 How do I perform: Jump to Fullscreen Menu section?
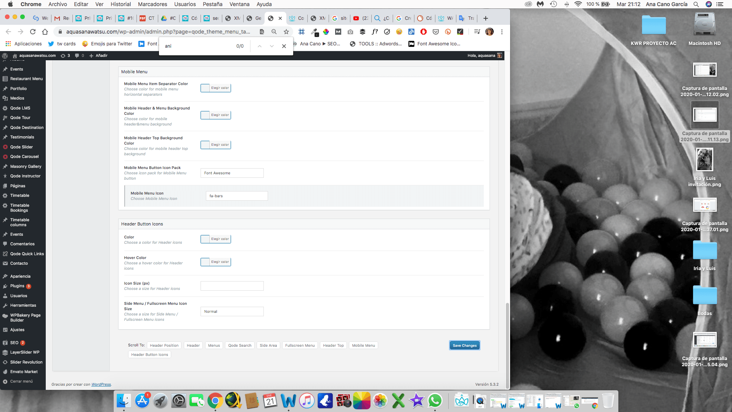300,346
